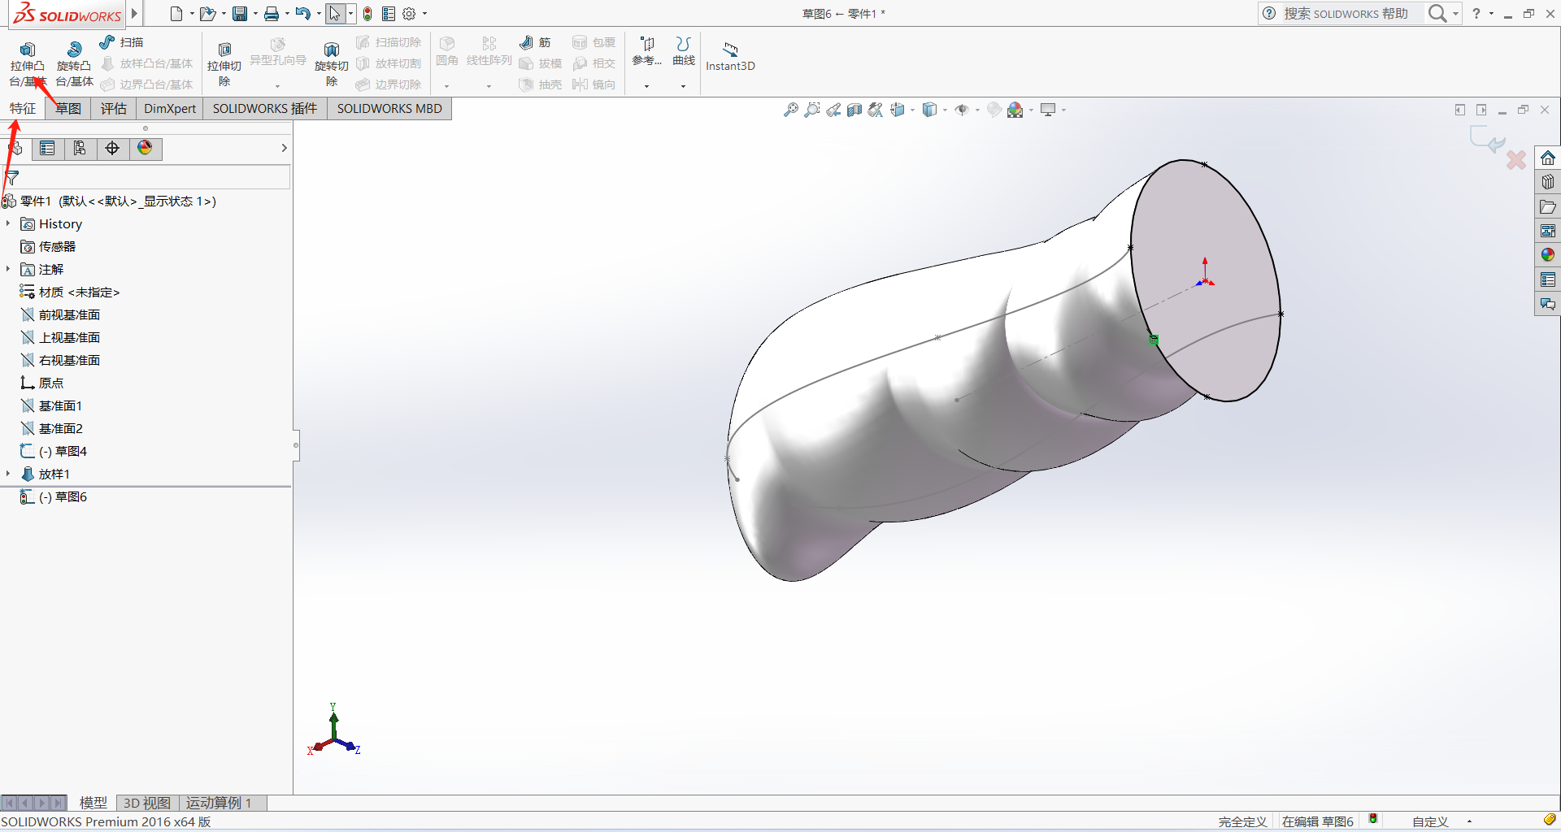Switch to the 草图 (Sketch) tab
Screen dimensions: 1561x832
[x=68, y=109]
